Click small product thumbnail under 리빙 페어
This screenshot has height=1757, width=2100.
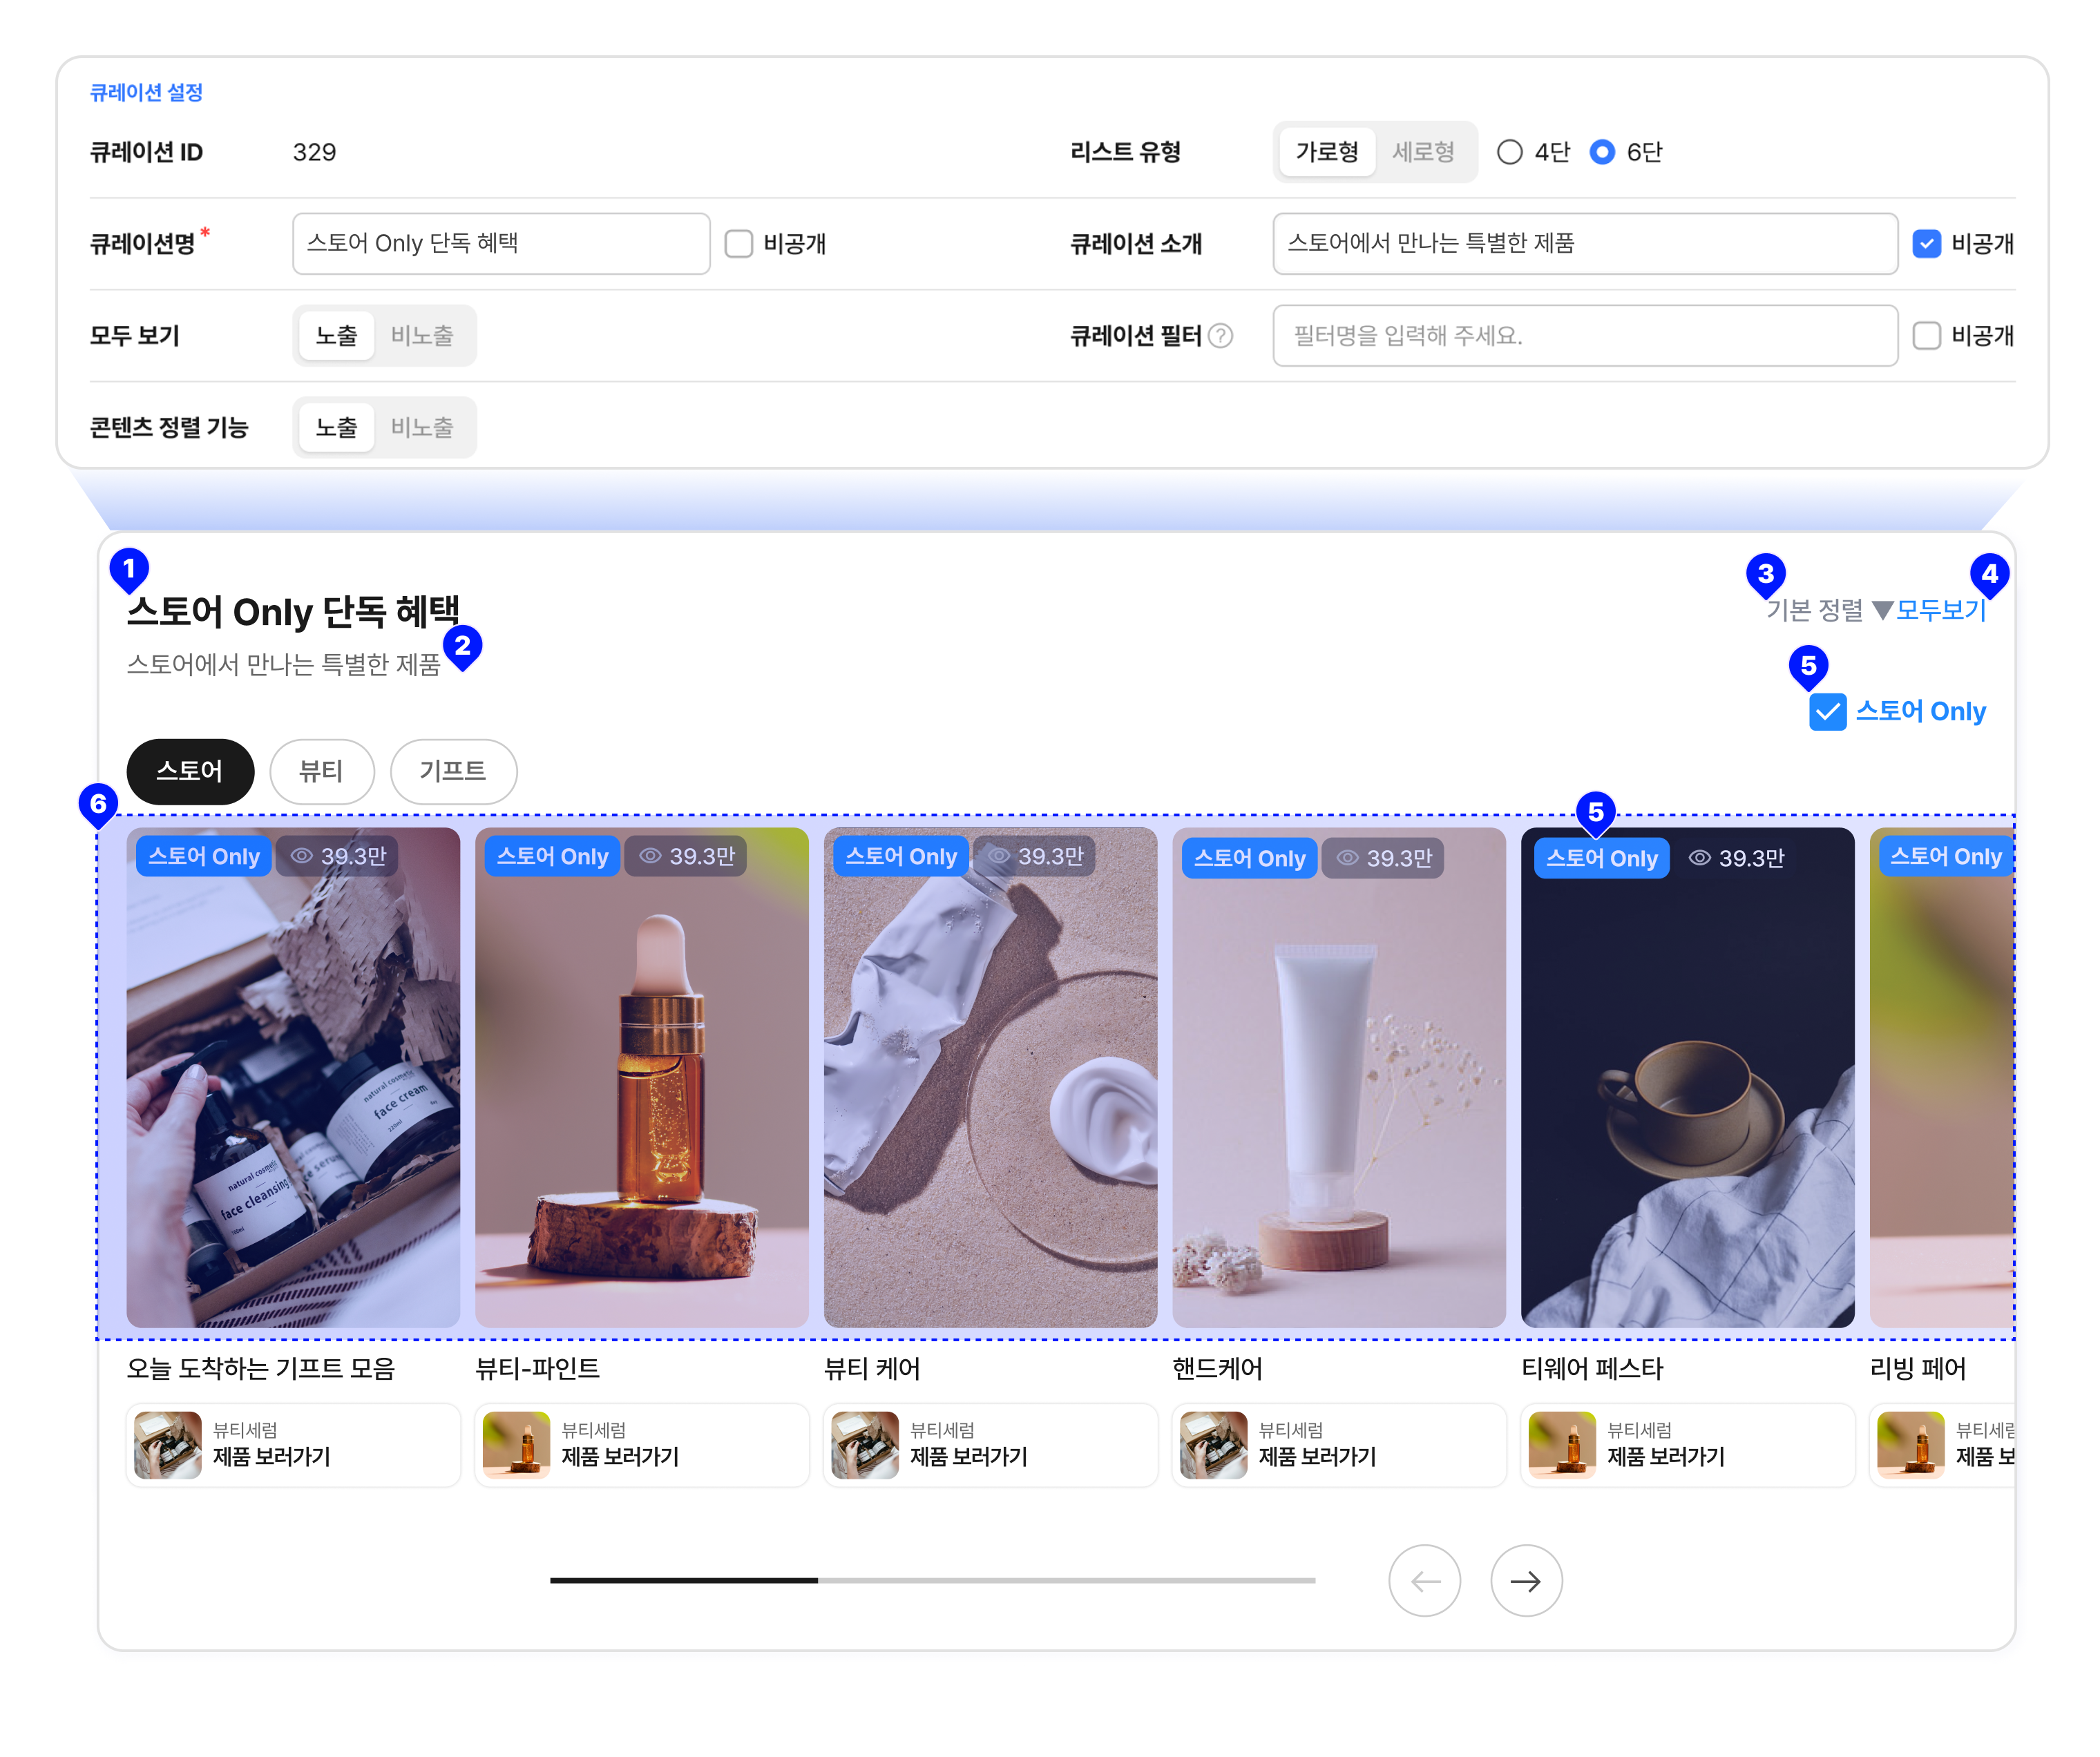coord(1911,1445)
